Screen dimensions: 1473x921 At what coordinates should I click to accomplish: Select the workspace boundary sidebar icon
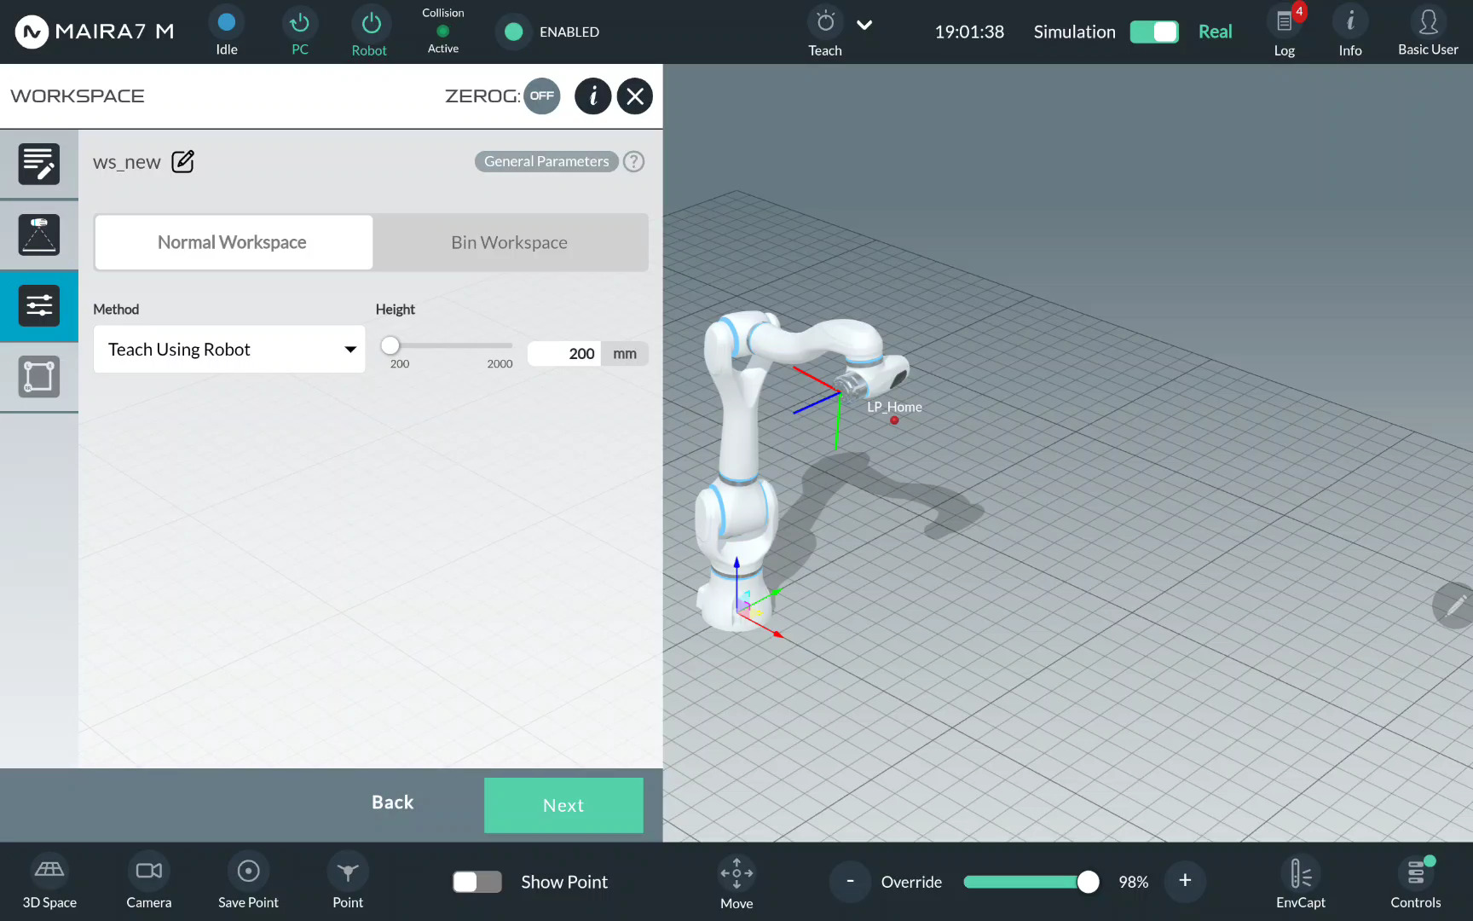39,376
